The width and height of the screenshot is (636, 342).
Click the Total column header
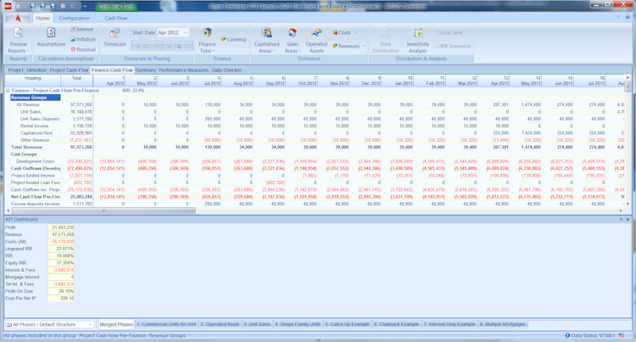pos(76,81)
